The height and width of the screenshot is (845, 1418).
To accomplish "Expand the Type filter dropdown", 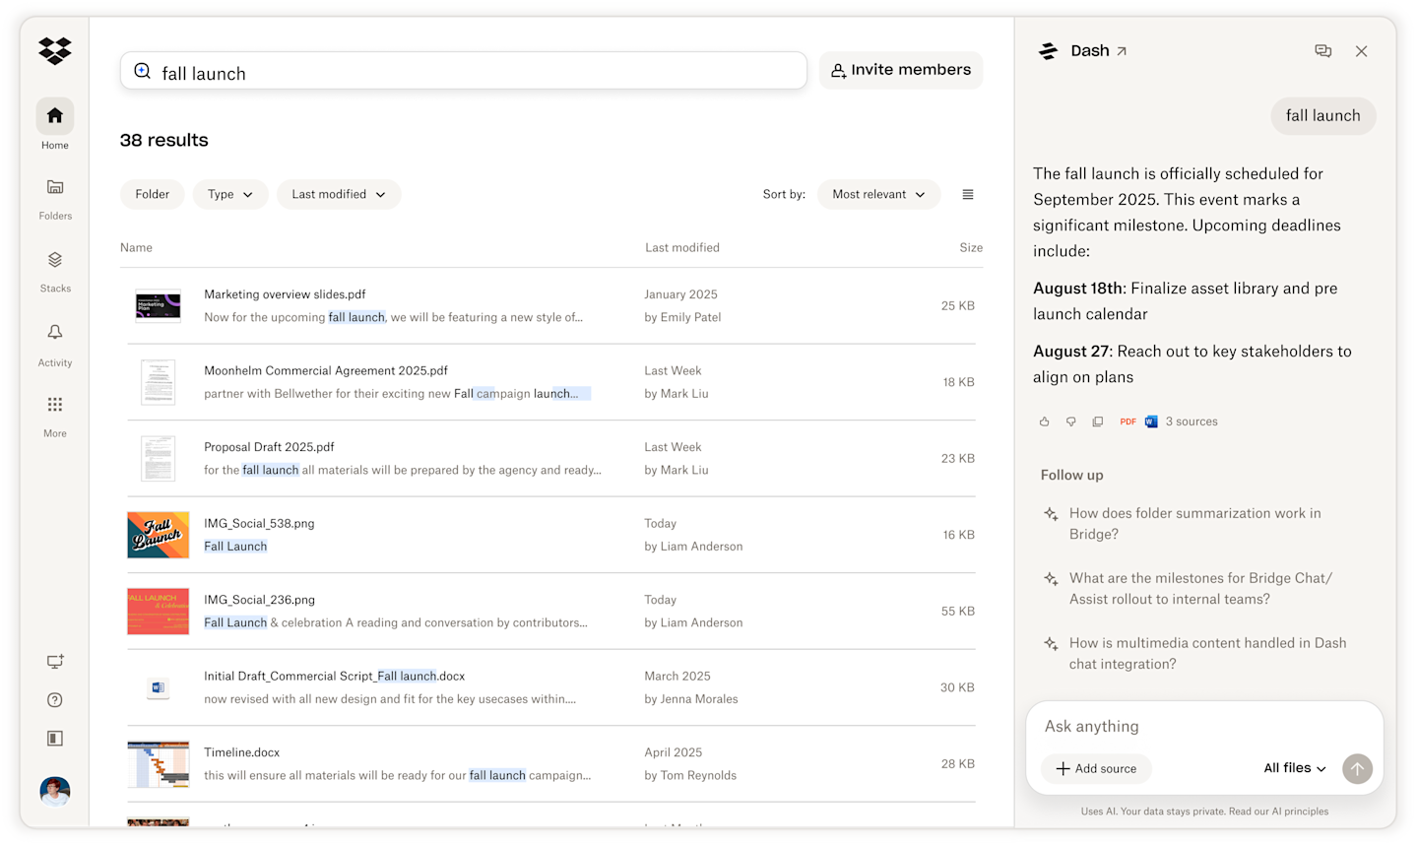I will coord(230,195).
